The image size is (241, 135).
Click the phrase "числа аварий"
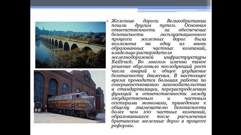[x=129, y=71]
